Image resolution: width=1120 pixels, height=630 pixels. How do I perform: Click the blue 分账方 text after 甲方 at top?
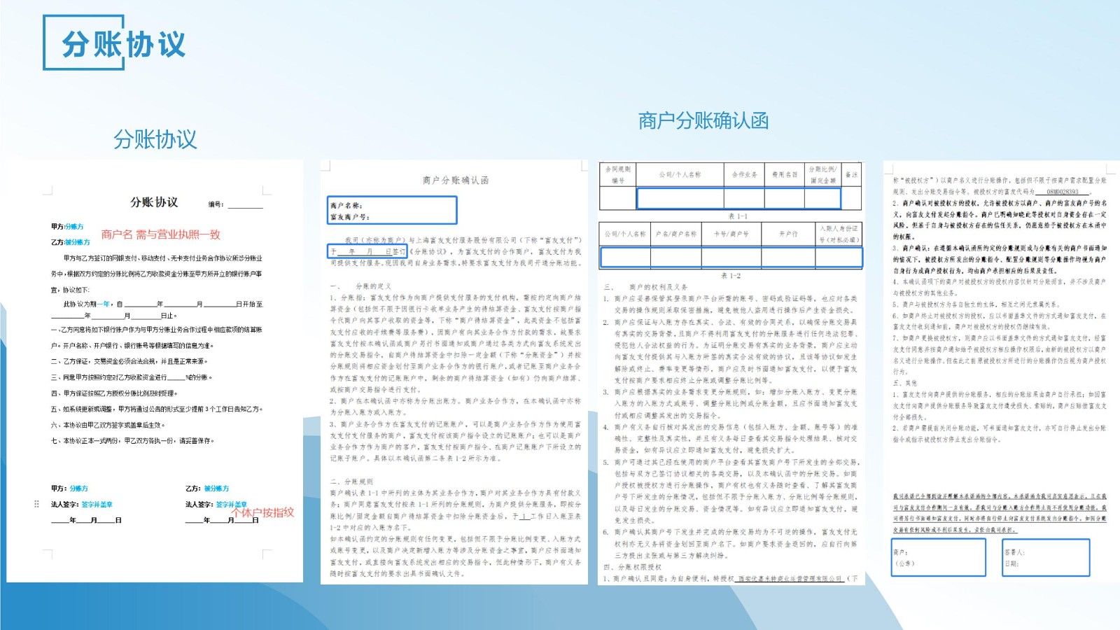coord(74,227)
